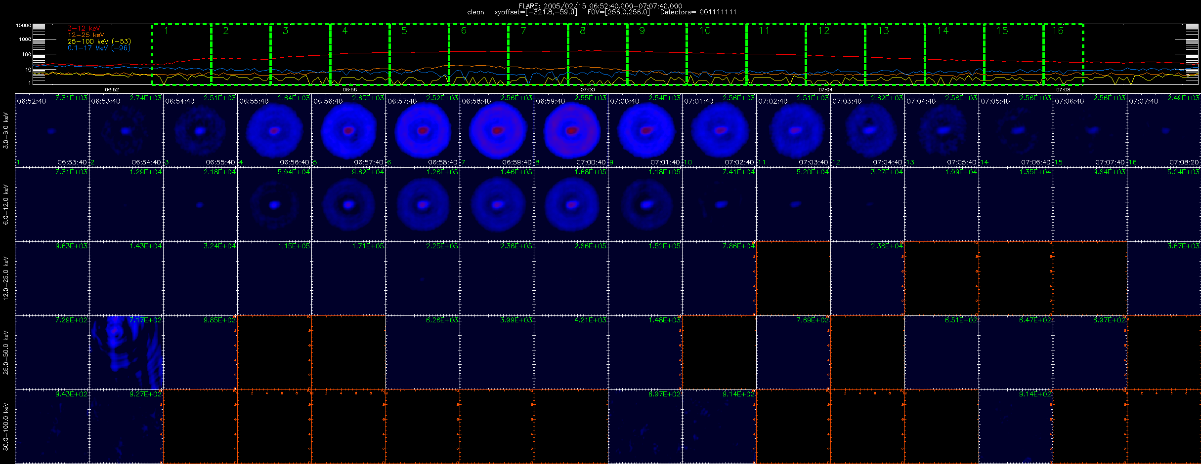The image size is (1201, 464).
Task: Click the 2.49E+03 peak value text
Action: click(x=1184, y=98)
